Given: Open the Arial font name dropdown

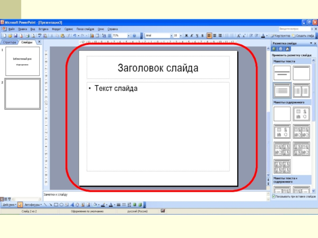Looking at the screenshot, I should point(171,36).
